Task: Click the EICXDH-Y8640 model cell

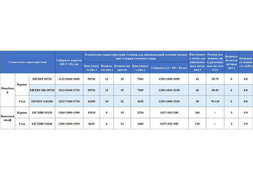Action: (x=42, y=124)
